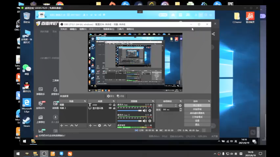Viewport: 280px width, 157px height.
Task: Open local Windows Start menu
Action: 18,154
